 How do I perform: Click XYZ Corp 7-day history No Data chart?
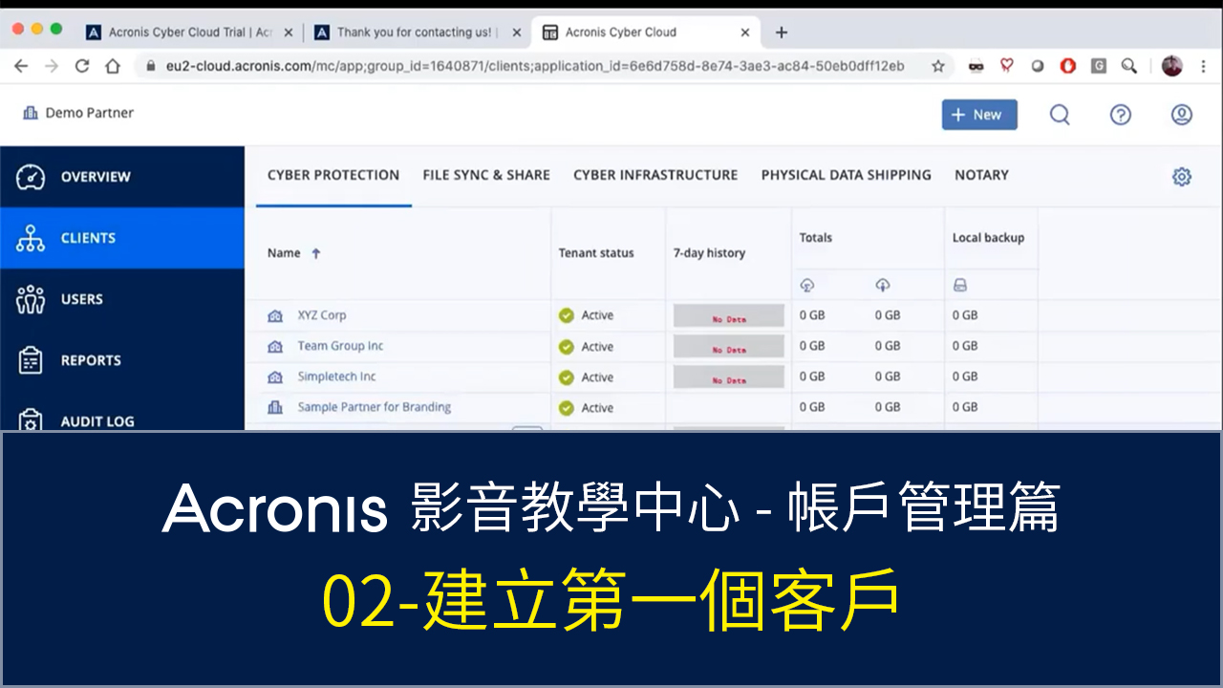729,316
